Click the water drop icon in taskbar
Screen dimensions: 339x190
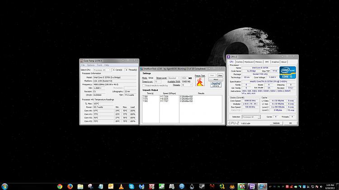[192, 186]
